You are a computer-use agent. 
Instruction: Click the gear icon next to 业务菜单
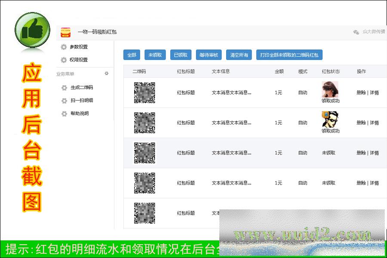click(x=106, y=74)
